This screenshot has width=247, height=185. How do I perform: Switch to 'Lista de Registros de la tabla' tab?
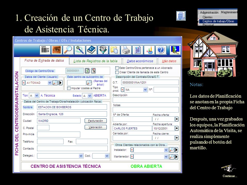point(95,61)
